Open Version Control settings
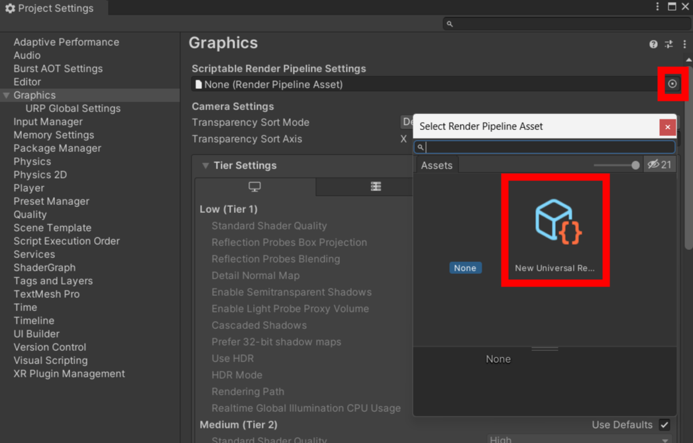The height and width of the screenshot is (443, 693). (x=50, y=348)
